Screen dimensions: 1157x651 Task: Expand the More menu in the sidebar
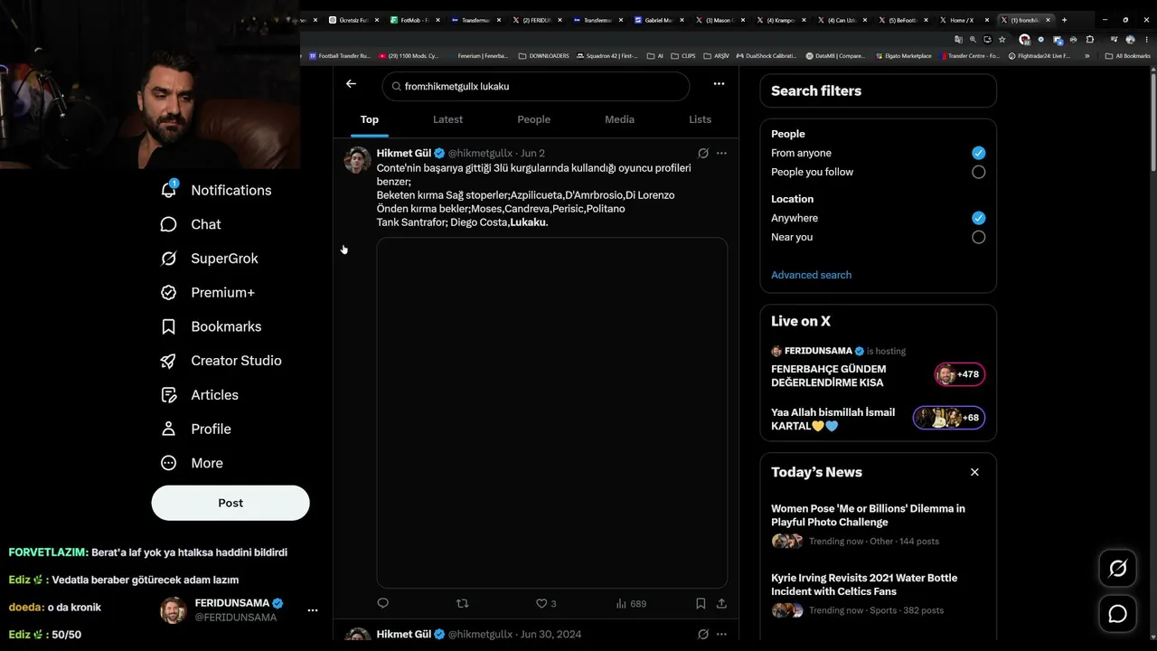click(x=192, y=463)
